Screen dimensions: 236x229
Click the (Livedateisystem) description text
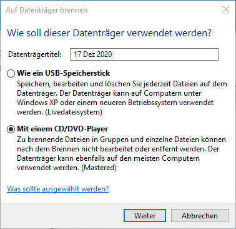coord(74,112)
